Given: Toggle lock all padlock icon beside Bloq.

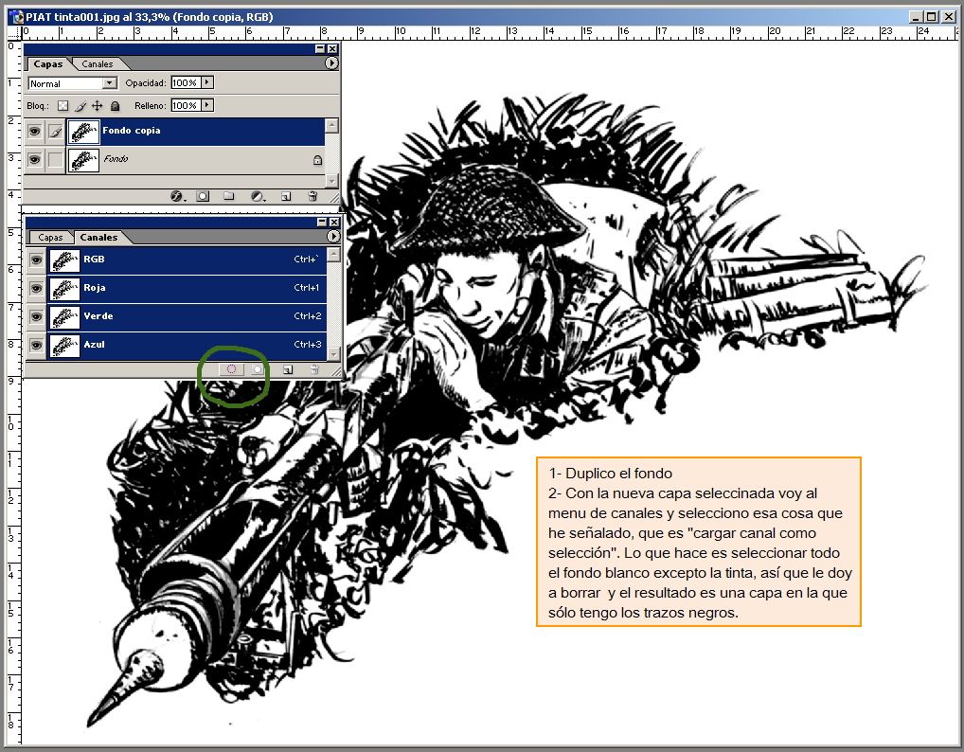Looking at the screenshot, I should point(115,106).
